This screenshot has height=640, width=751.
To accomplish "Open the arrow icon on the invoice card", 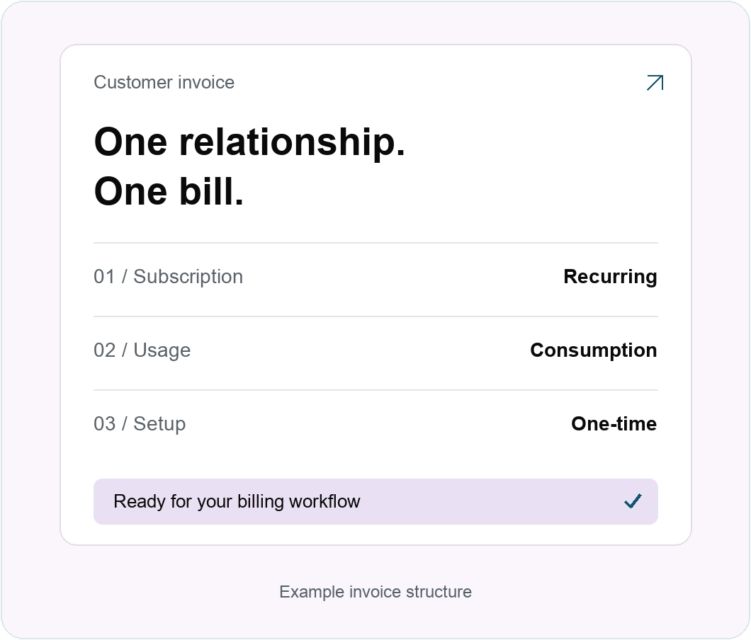I will pos(655,82).
